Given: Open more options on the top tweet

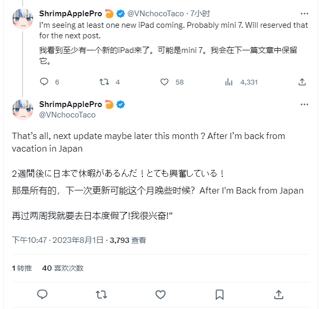Looking at the screenshot, I should (x=304, y=14).
